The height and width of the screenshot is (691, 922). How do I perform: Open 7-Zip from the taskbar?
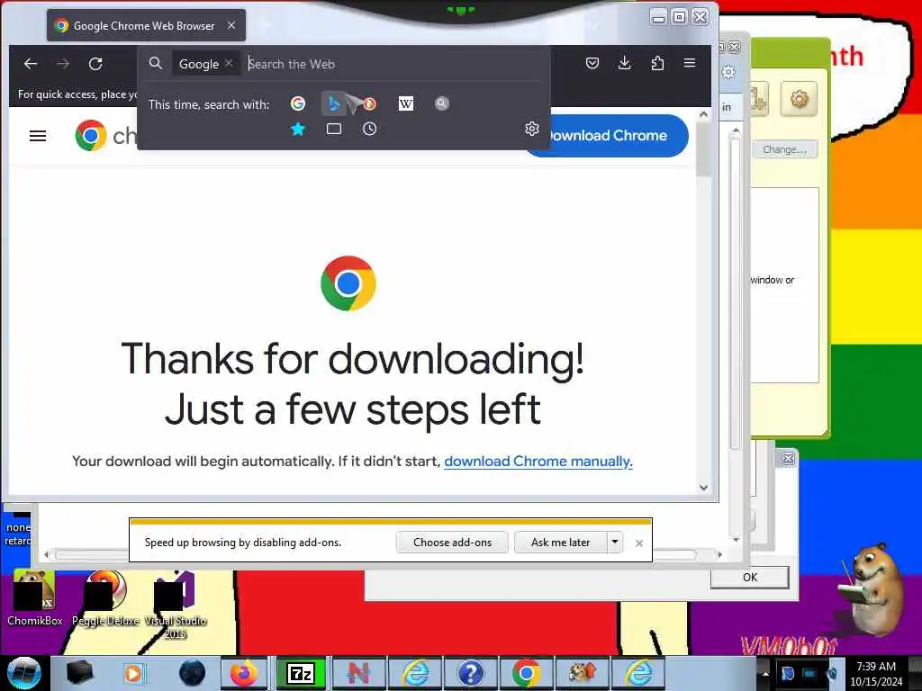click(x=301, y=673)
